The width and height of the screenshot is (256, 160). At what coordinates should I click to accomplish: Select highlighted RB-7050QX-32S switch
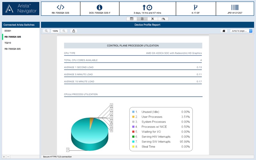(x=21, y=37)
